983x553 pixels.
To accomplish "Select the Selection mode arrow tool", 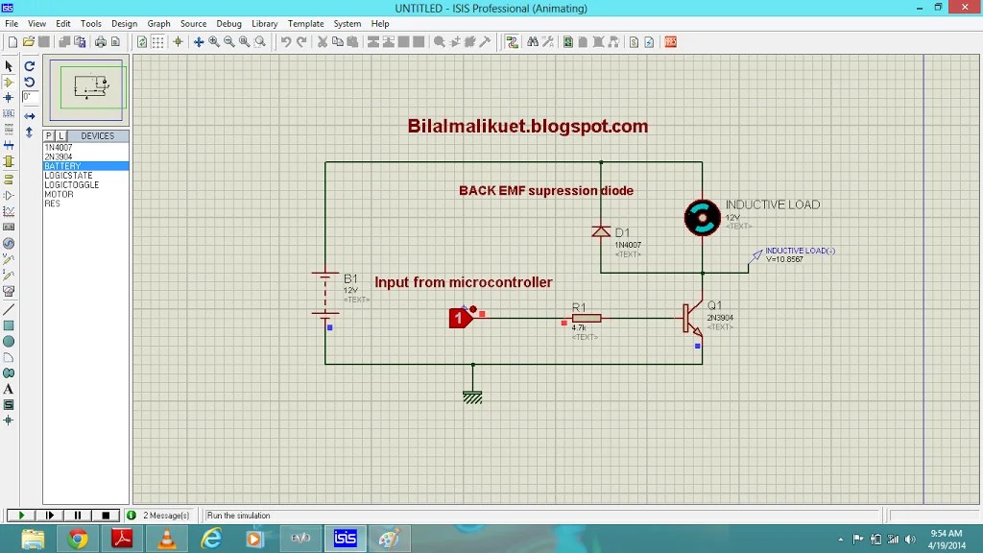I will (x=11, y=65).
